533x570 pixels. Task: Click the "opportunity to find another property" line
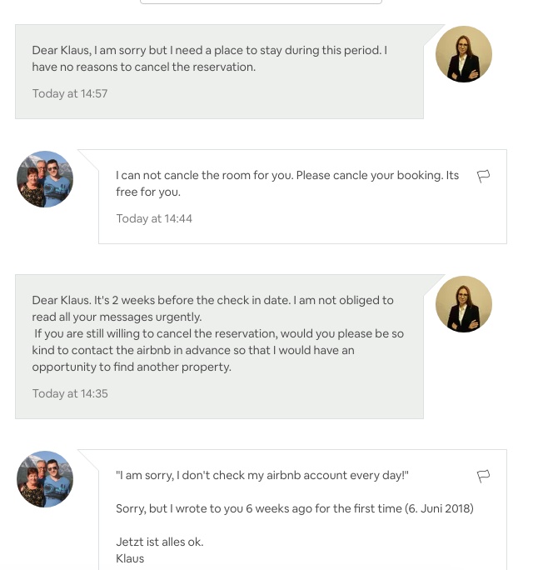click(x=132, y=367)
